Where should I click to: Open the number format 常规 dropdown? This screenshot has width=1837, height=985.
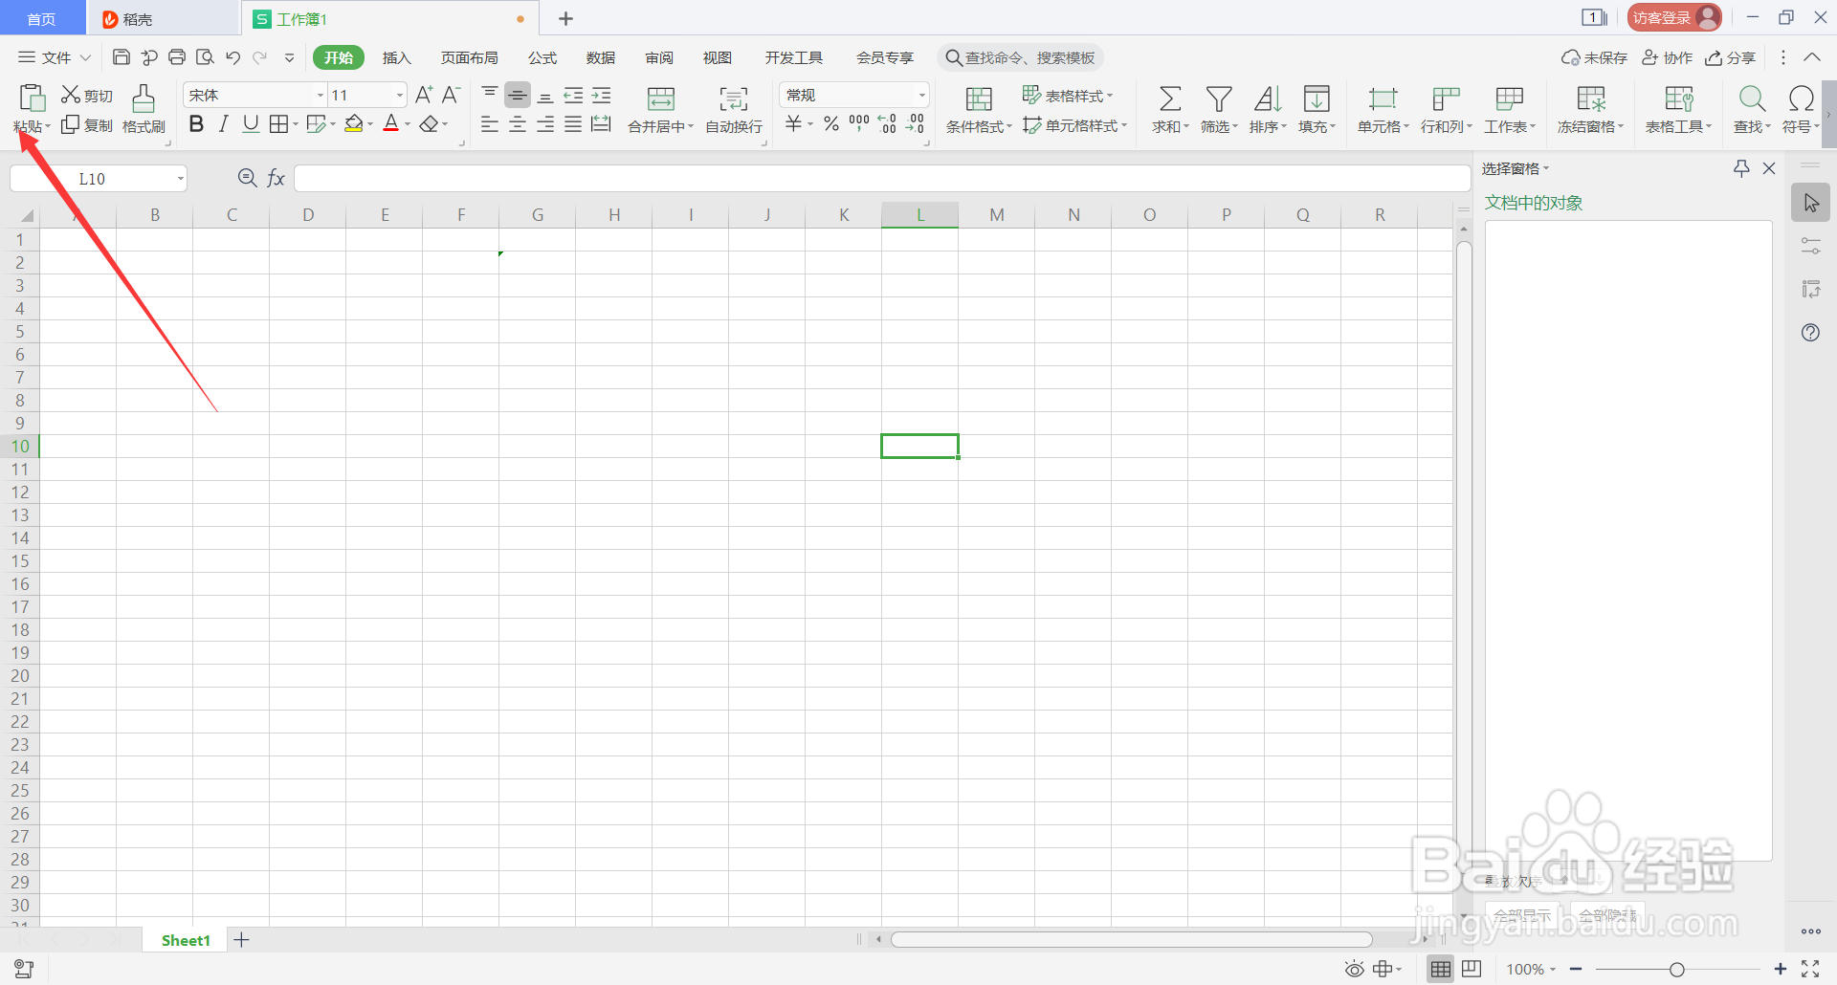(x=921, y=95)
